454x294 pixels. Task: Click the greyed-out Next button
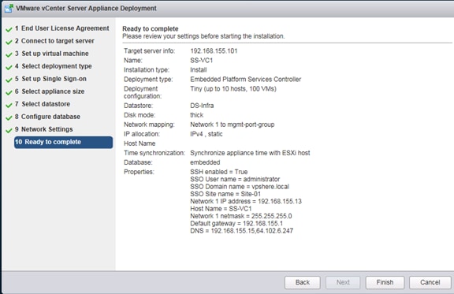pos(343,282)
